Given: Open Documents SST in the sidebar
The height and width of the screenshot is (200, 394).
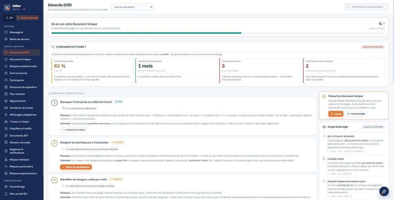Looking at the screenshot, I should coord(22,135).
